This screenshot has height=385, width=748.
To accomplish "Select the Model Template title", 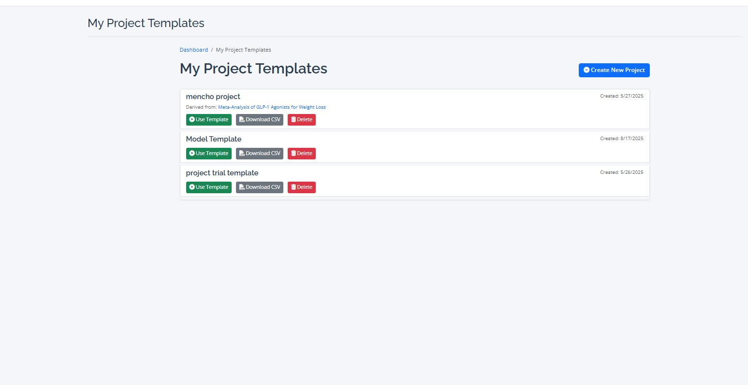I will [213, 139].
